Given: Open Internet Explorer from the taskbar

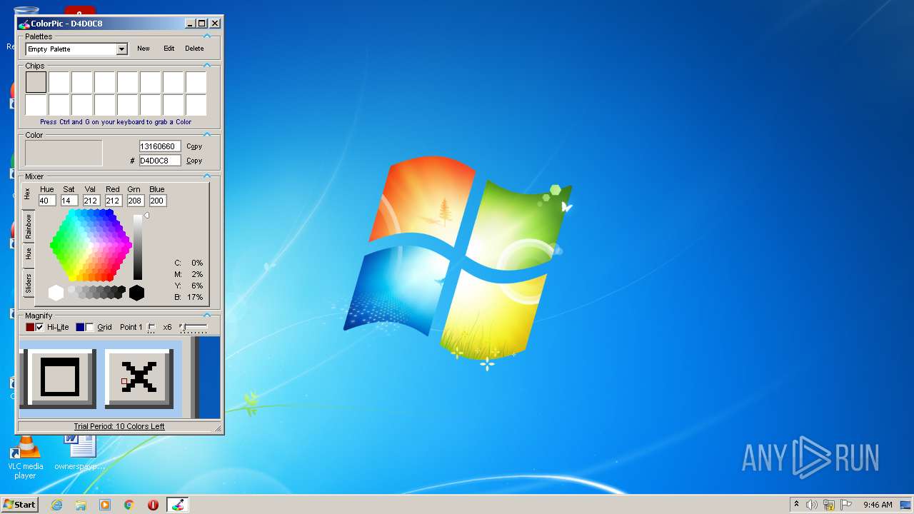Looking at the screenshot, I should (x=56, y=505).
